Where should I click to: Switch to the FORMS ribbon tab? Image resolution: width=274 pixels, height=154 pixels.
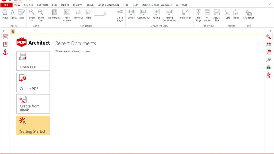pos(90,5)
